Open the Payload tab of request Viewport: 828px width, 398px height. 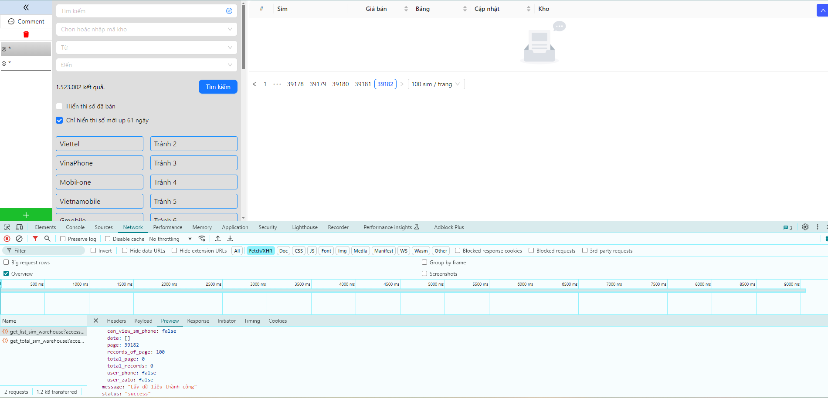(x=143, y=320)
